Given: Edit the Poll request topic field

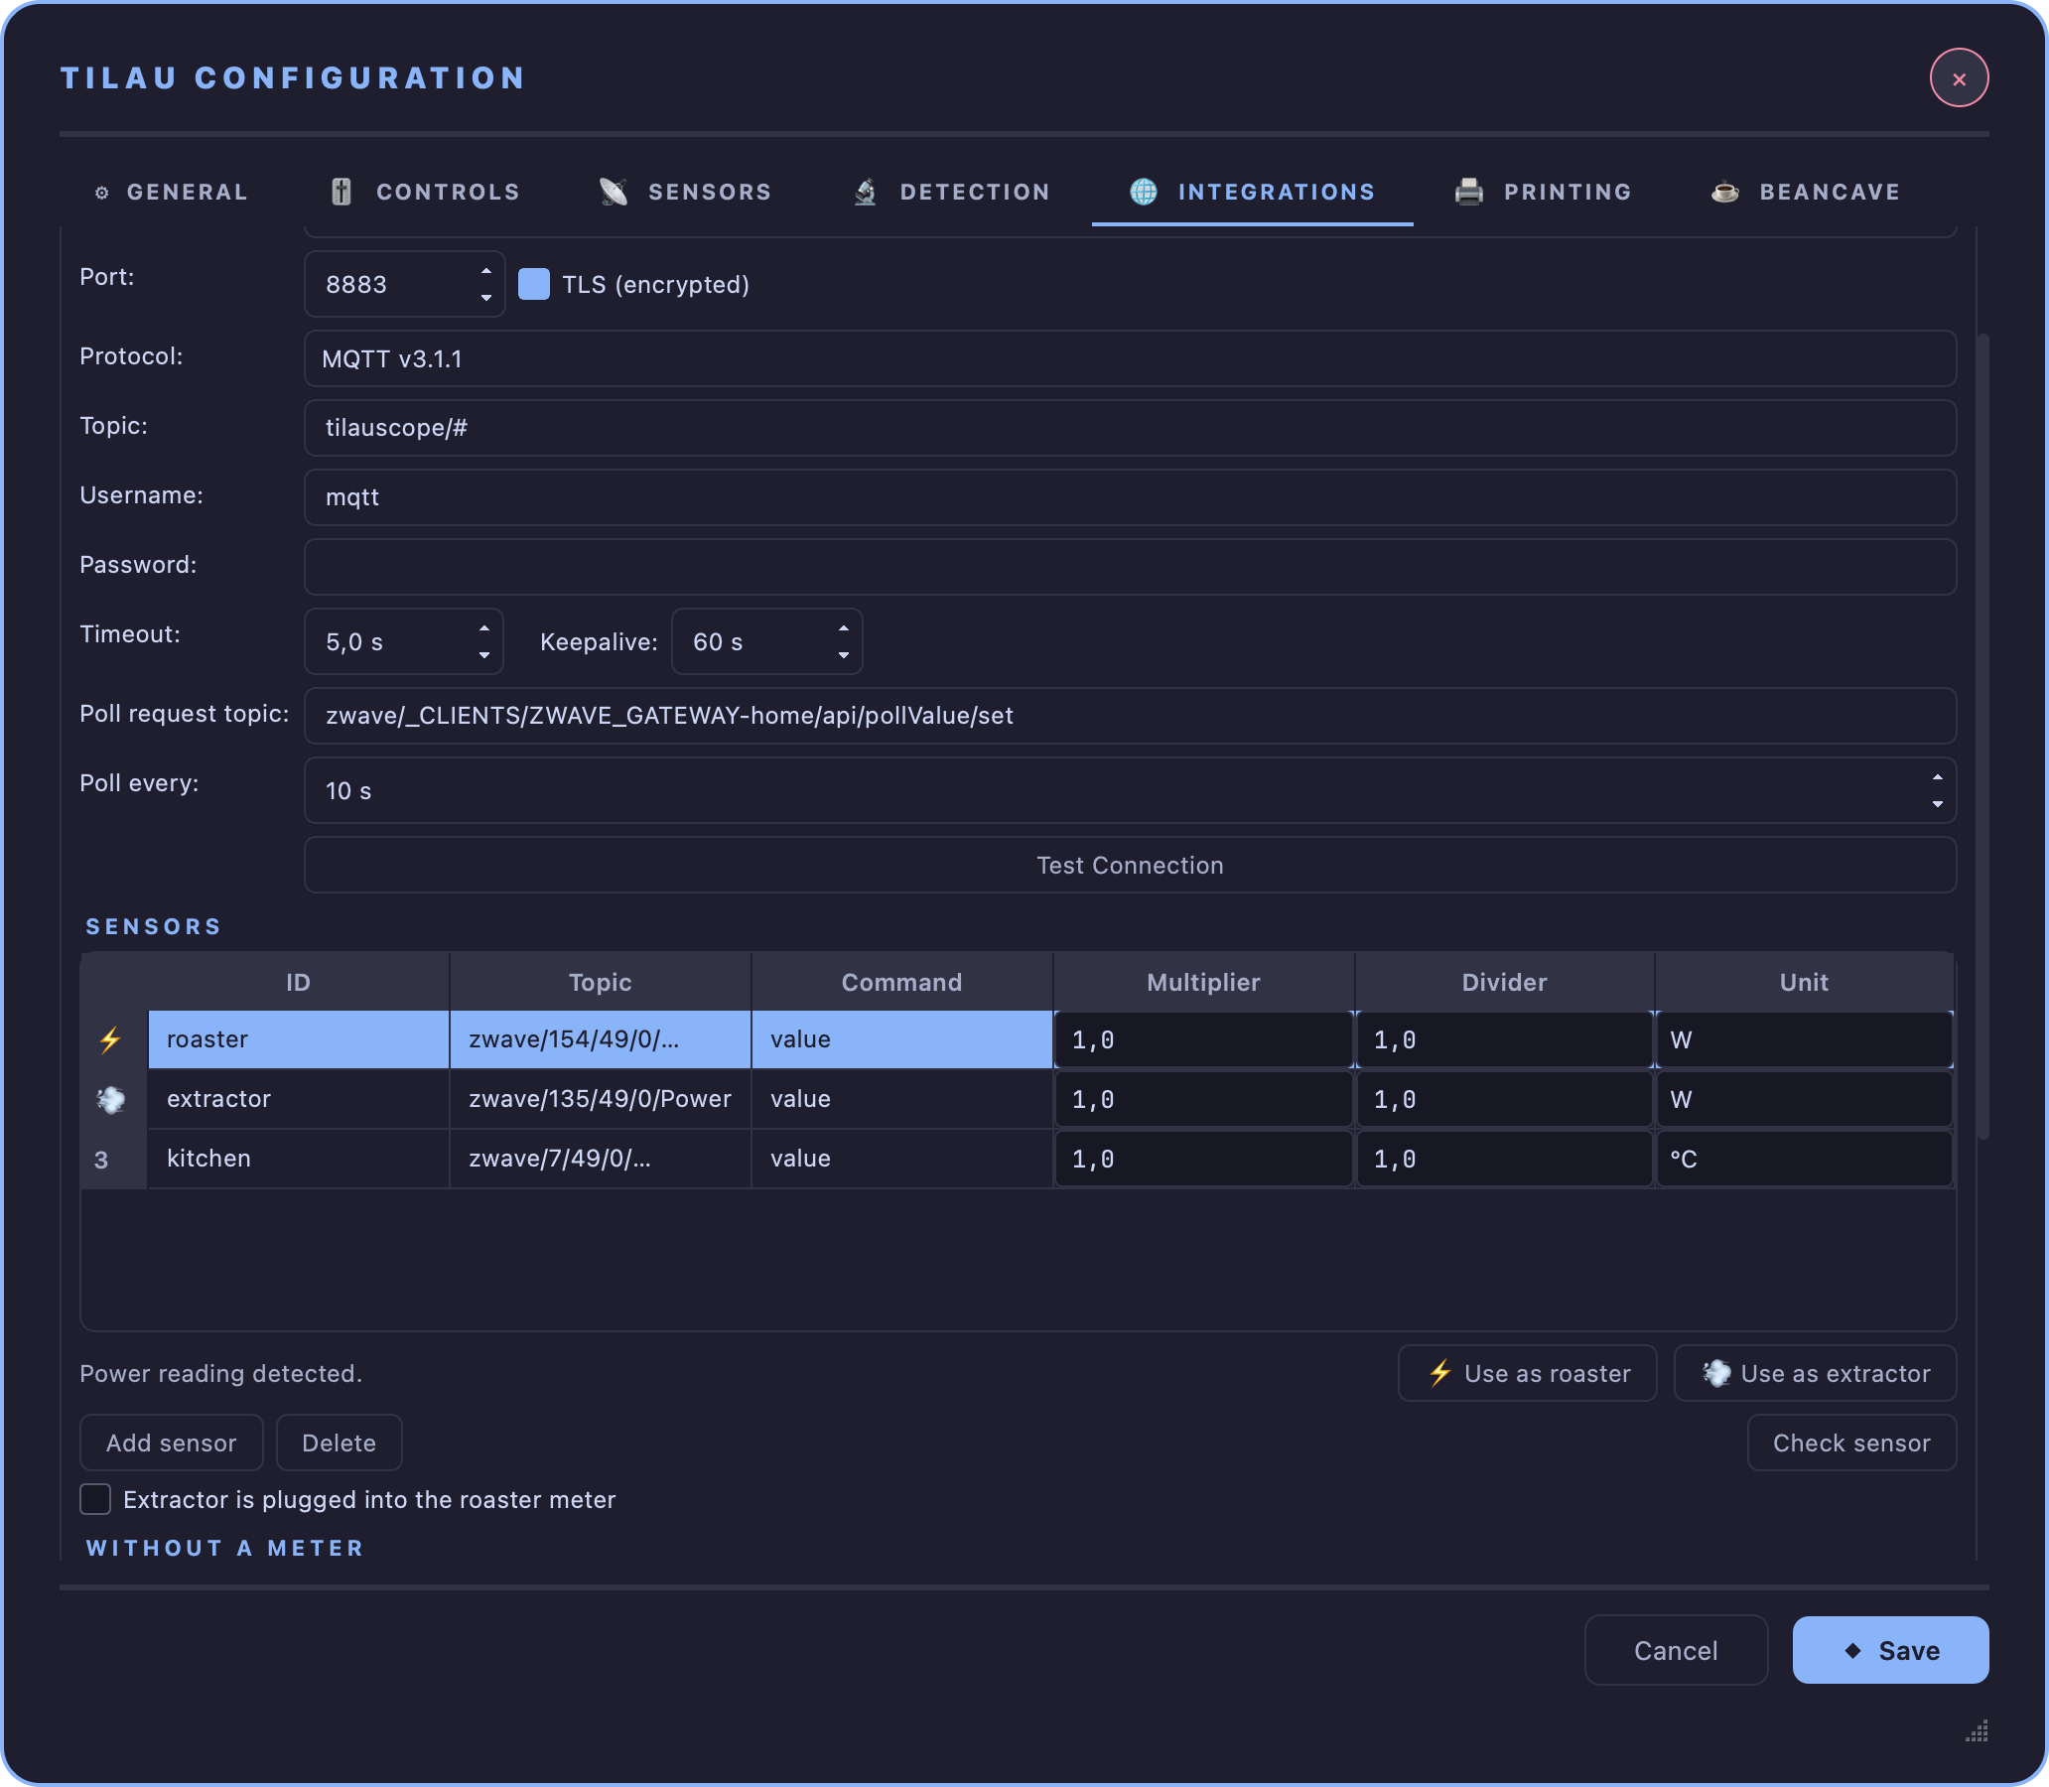Looking at the screenshot, I should click(1130, 715).
